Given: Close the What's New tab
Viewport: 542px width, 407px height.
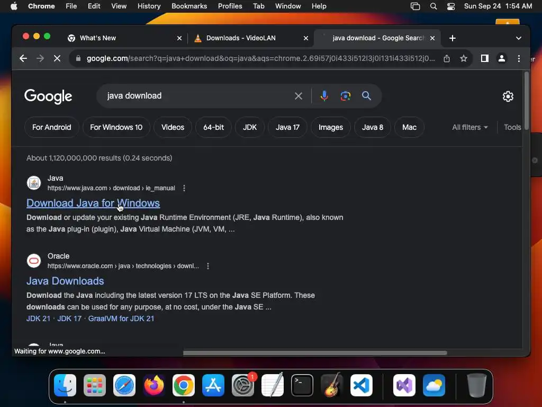Looking at the screenshot, I should tap(179, 38).
